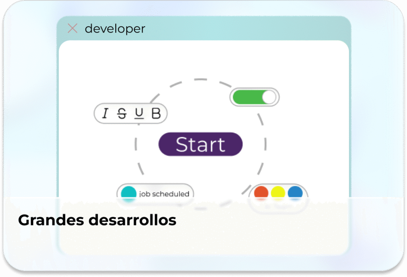Click the "job scheduled" label text
407x277 pixels.
click(x=164, y=194)
